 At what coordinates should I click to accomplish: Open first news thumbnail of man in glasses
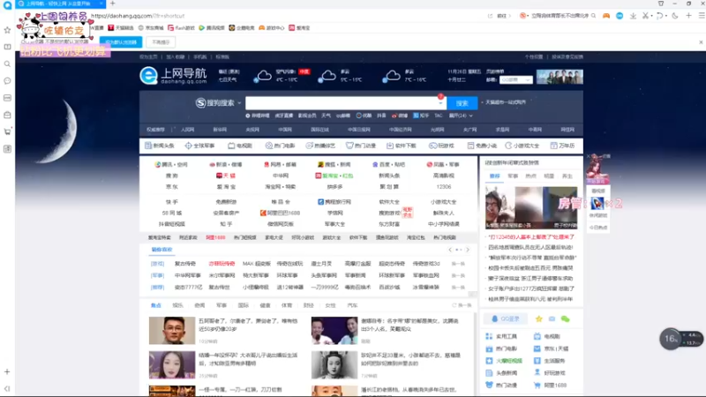click(x=172, y=330)
